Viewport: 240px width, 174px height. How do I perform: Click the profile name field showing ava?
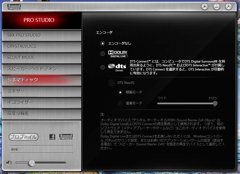(x=41, y=149)
